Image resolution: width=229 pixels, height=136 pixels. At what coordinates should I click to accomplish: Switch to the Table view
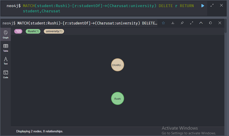click(x=6, y=48)
